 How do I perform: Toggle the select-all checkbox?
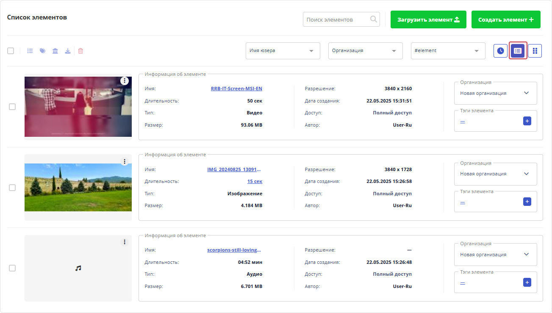tap(11, 51)
